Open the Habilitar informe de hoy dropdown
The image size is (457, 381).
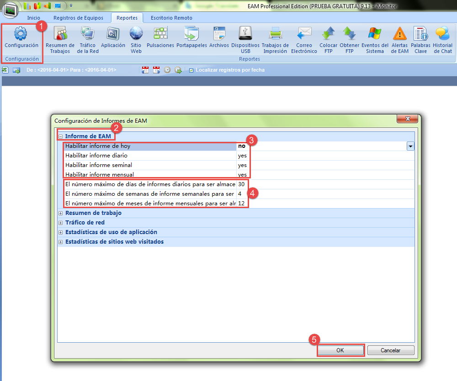[410, 146]
